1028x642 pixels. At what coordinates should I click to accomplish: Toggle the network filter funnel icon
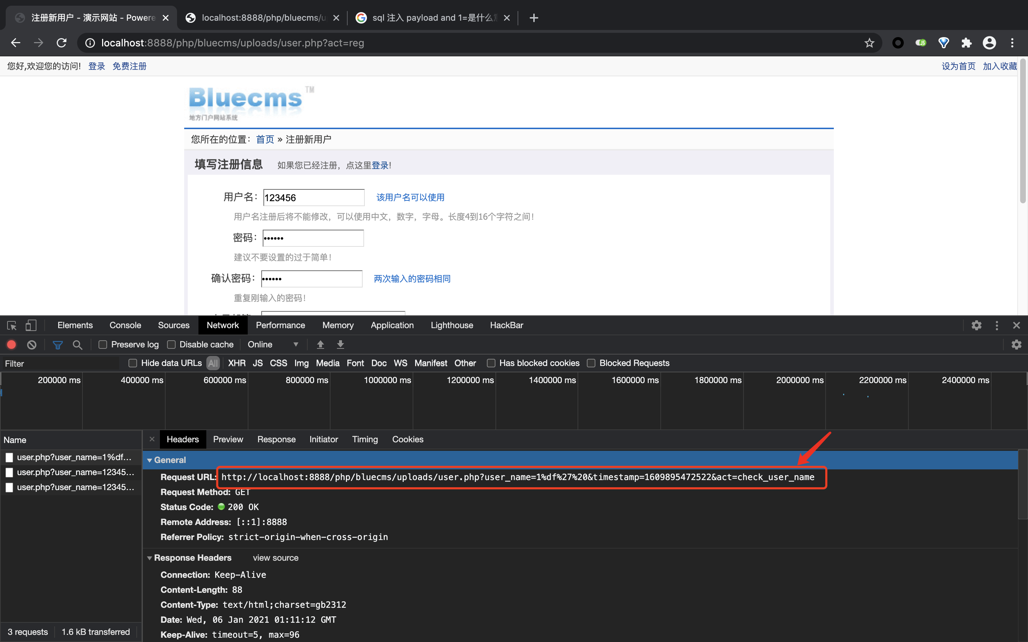pyautogui.click(x=57, y=344)
